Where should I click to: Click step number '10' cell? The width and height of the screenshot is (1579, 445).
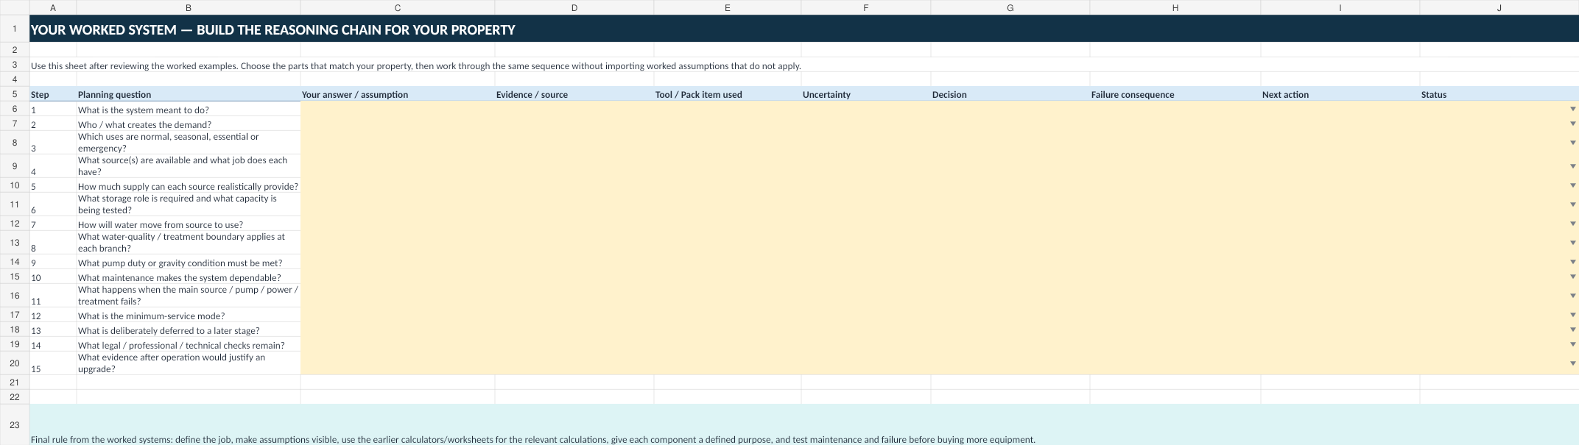(x=53, y=277)
